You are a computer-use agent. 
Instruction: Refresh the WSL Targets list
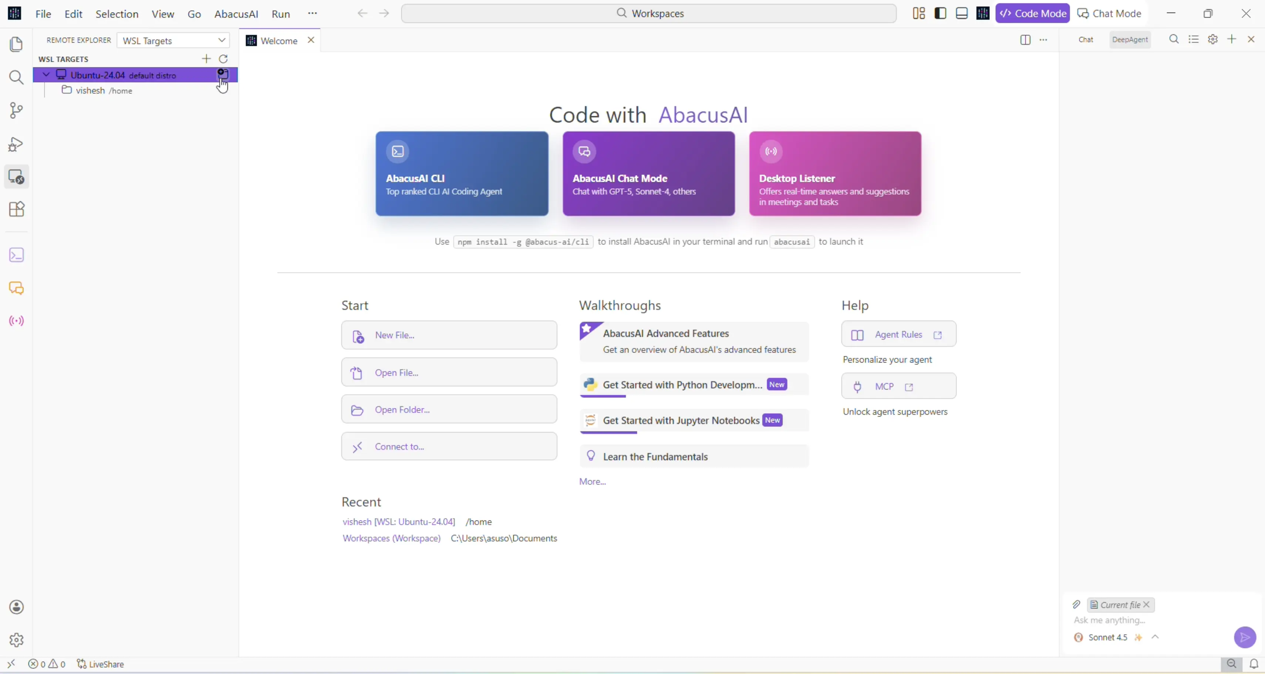pyautogui.click(x=223, y=59)
